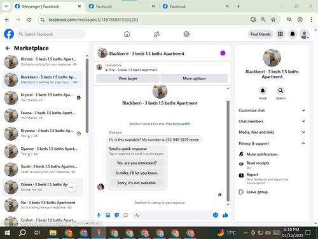Open Krystal apartment conversation
Viewport: 318px width, 239px height.
(42, 98)
